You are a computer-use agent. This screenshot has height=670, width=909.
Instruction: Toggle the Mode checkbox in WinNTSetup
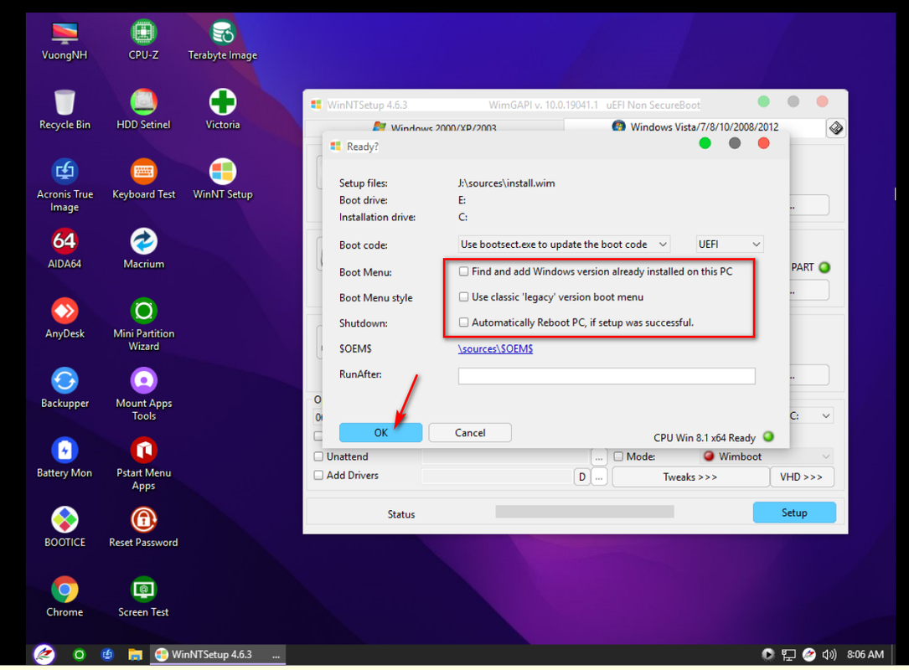[618, 456]
